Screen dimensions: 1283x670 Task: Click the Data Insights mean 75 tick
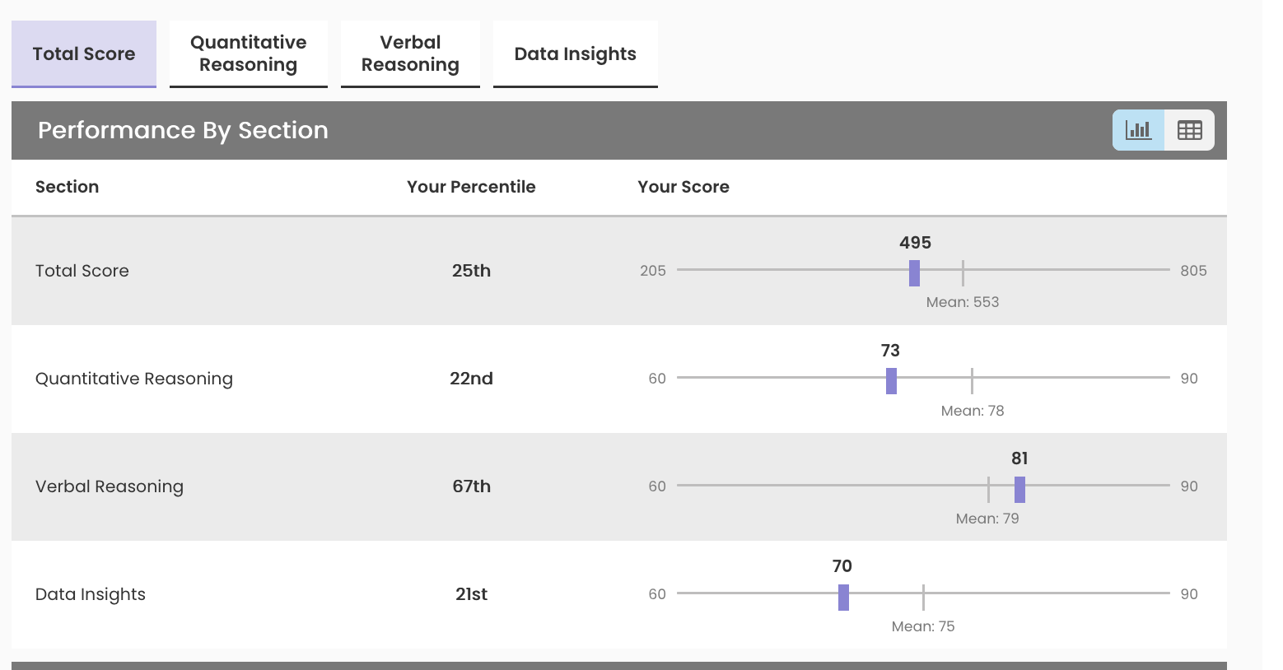[923, 597]
